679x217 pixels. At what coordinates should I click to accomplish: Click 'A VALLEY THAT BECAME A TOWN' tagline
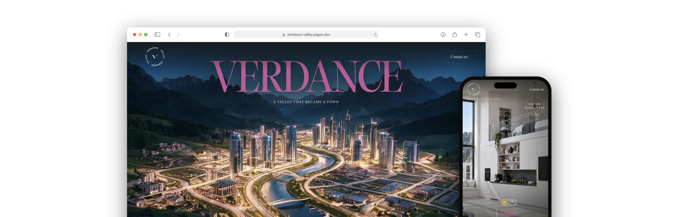pyautogui.click(x=306, y=102)
